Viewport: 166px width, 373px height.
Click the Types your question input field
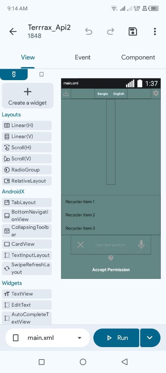(111, 245)
